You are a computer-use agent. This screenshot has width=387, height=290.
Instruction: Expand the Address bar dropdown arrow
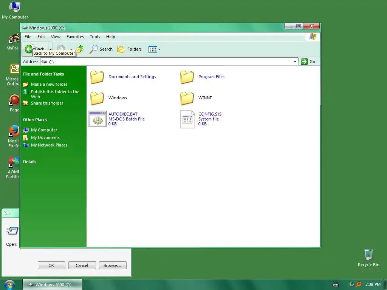coord(295,62)
